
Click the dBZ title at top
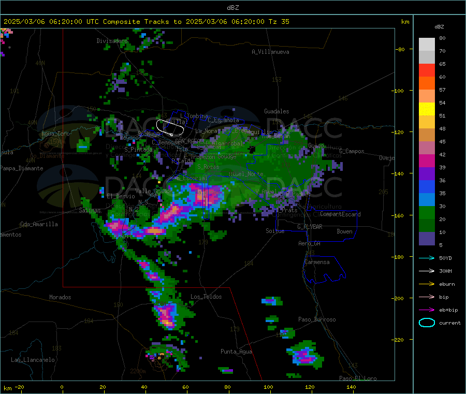coord(232,8)
